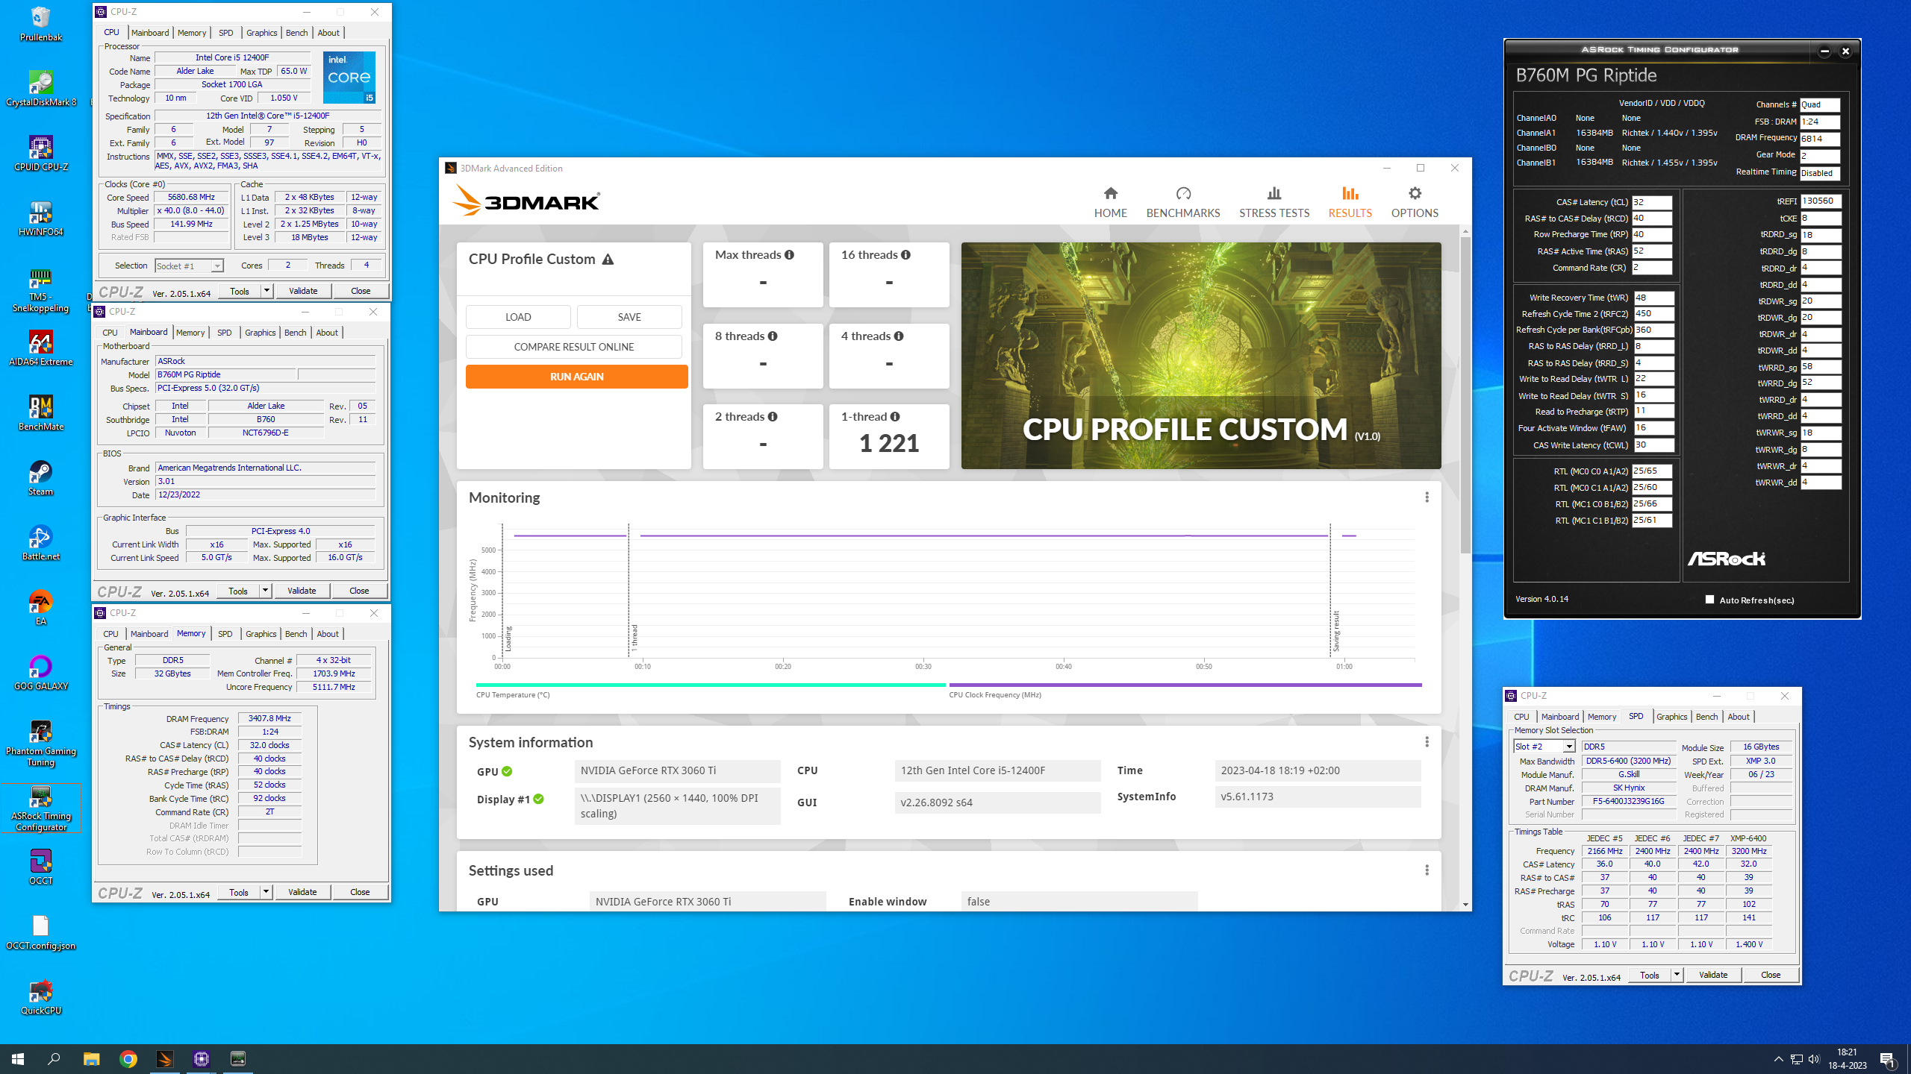Show info for 1-thread score

894,416
